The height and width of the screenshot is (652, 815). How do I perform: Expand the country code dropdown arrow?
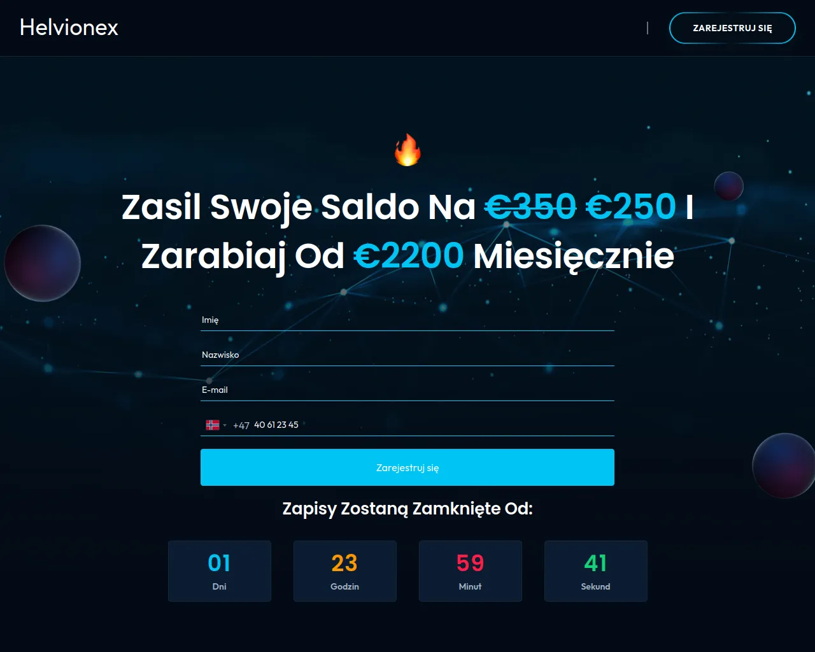pos(225,425)
